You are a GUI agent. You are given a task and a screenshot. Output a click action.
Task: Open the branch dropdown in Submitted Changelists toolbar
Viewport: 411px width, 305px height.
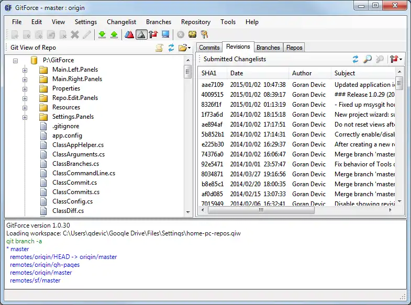(396, 59)
